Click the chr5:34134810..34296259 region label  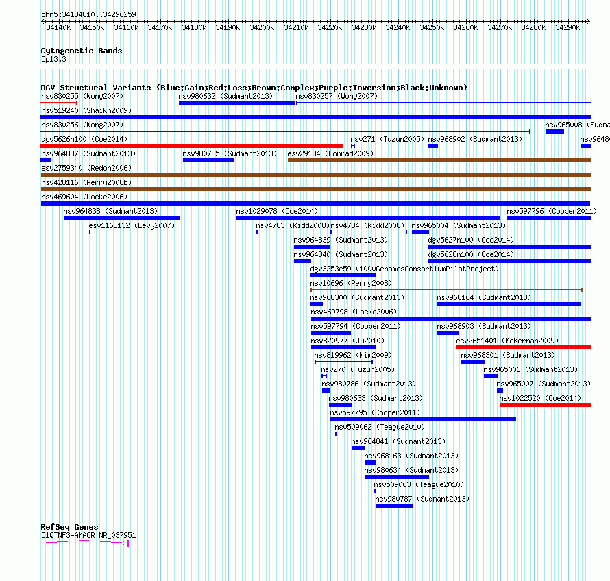coord(88,14)
